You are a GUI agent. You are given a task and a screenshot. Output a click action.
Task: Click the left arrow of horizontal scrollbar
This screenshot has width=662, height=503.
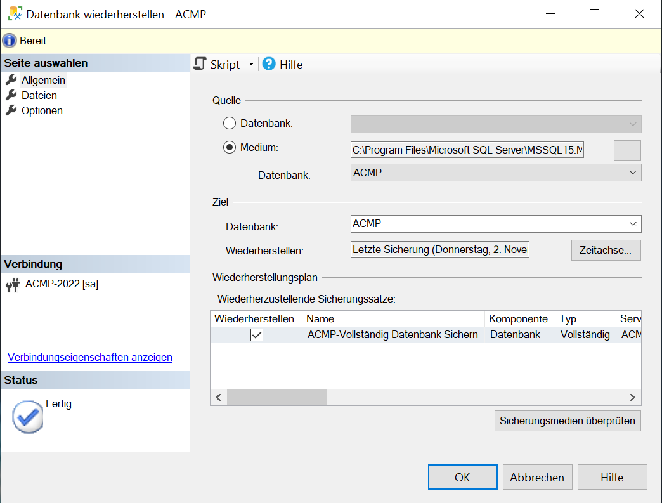point(219,398)
